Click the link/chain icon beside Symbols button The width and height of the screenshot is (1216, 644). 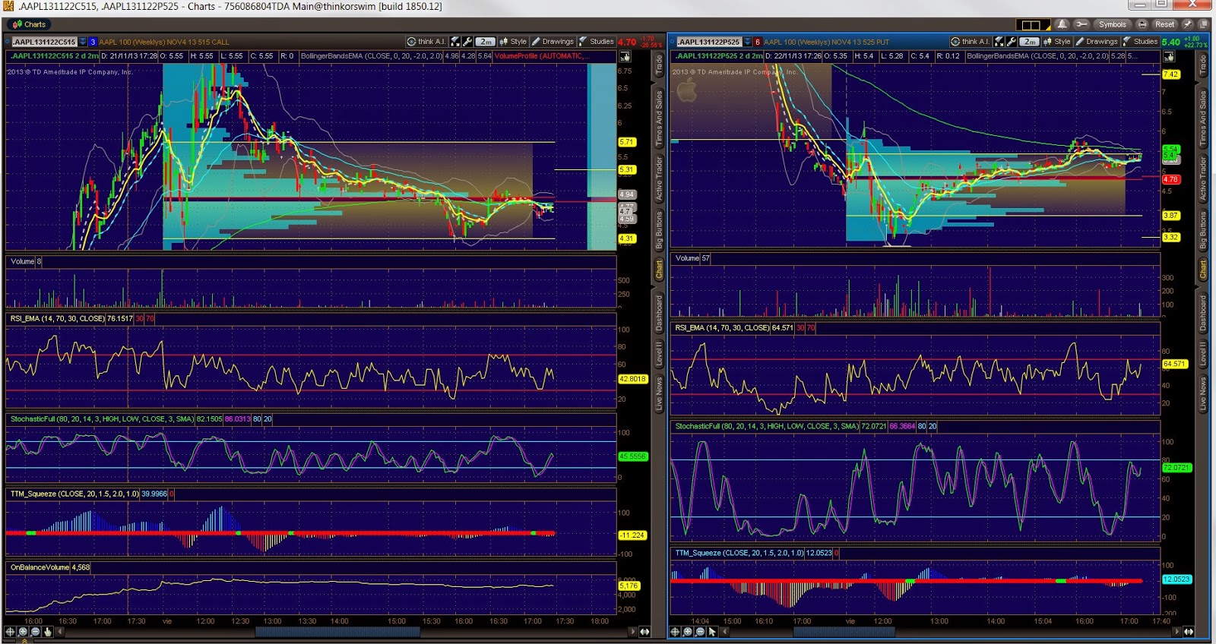point(1081,24)
